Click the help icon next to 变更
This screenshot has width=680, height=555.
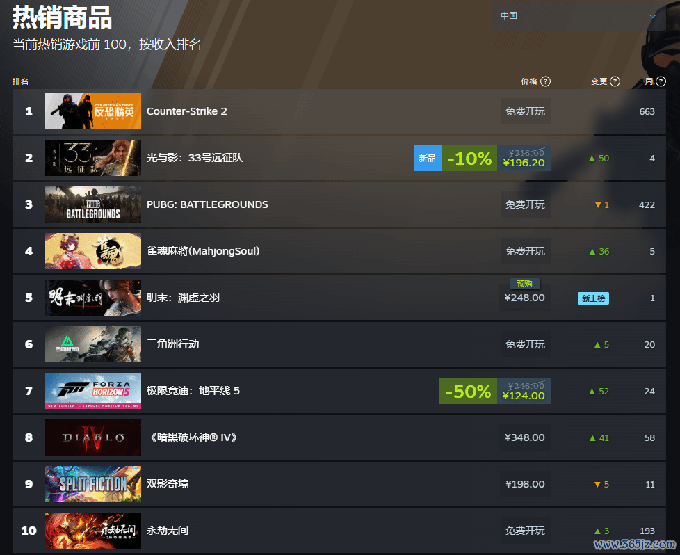615,81
